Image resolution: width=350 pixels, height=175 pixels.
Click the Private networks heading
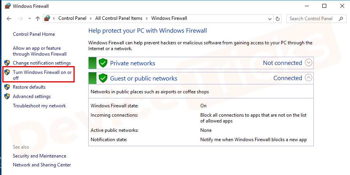tap(133, 63)
